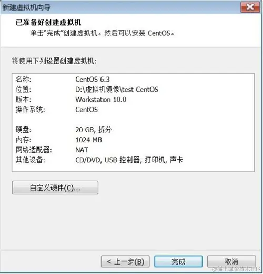Image resolution: width=263 pixels, height=274 pixels.
Task: Click the 位置: label
Action: 24,90
